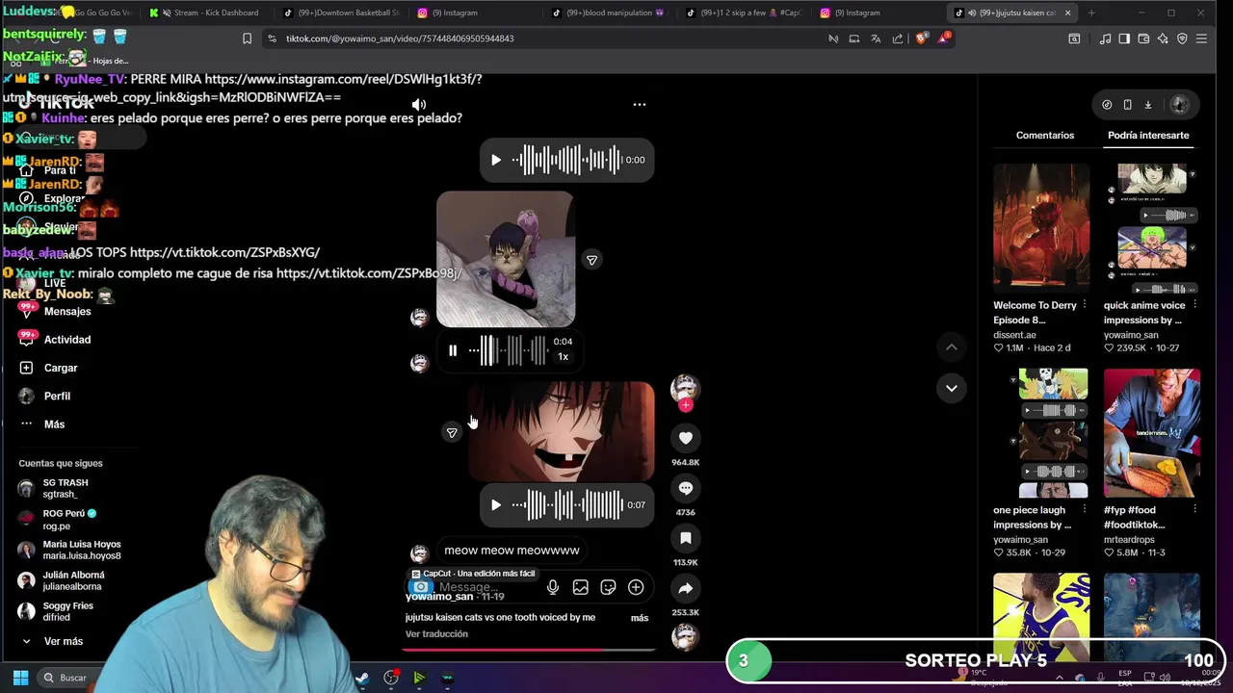This screenshot has height=693, width=1233.
Task: Open options menu for quick anime voice video
Action: point(1194,305)
